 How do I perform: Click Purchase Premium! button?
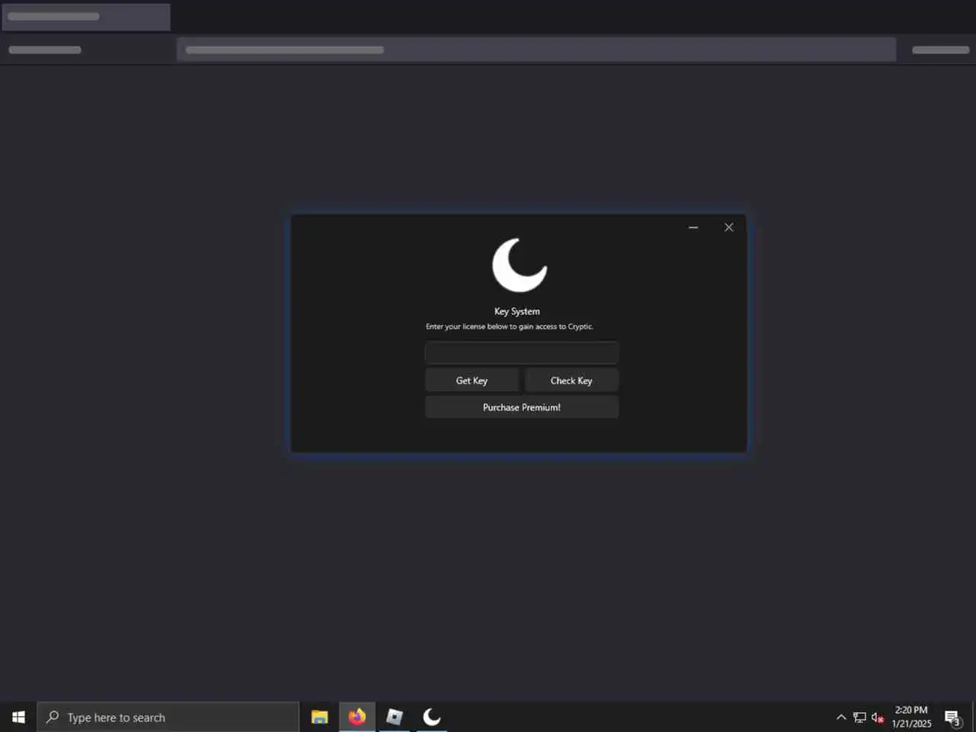(522, 407)
